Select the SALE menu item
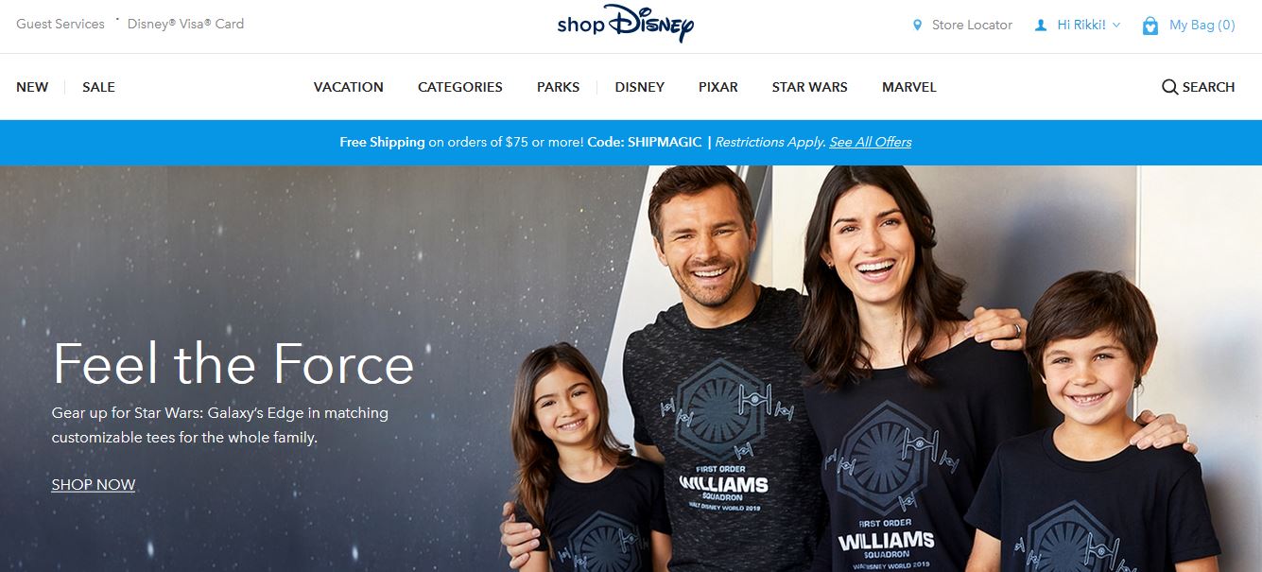The height and width of the screenshot is (572, 1262). click(x=98, y=87)
